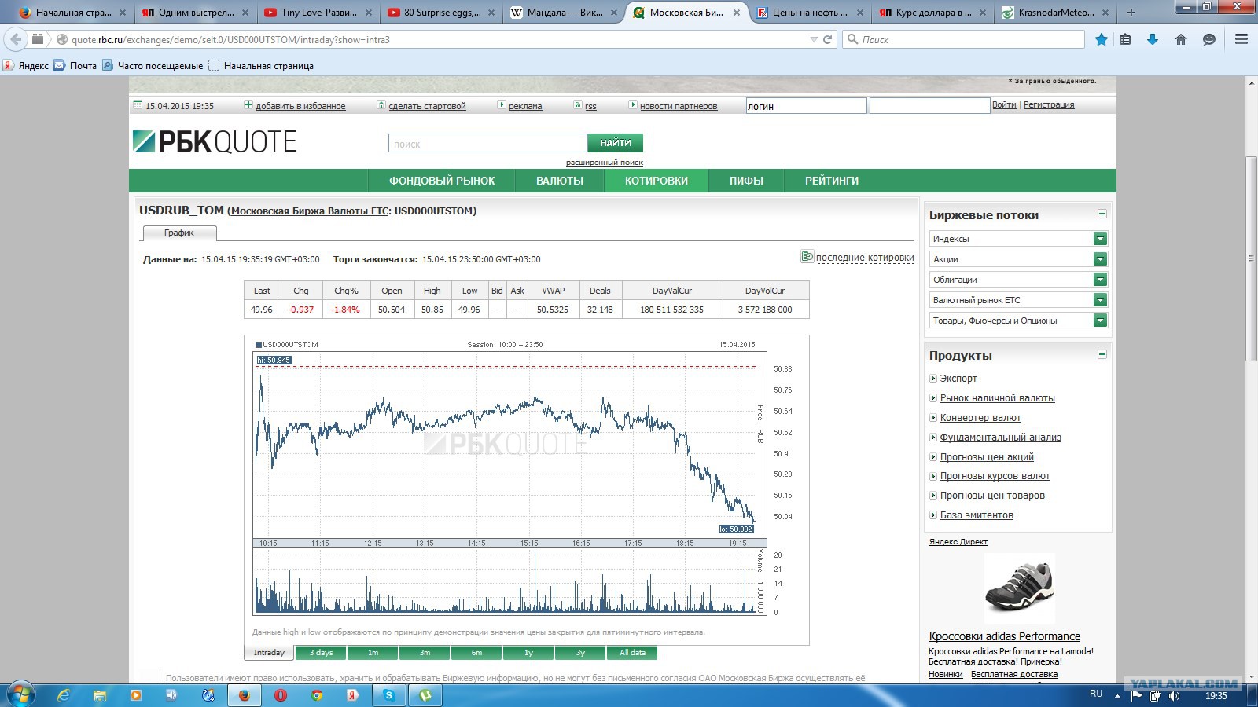This screenshot has width=1258, height=707.
Task: Show hidden system tray icons
Action: coord(1116,695)
